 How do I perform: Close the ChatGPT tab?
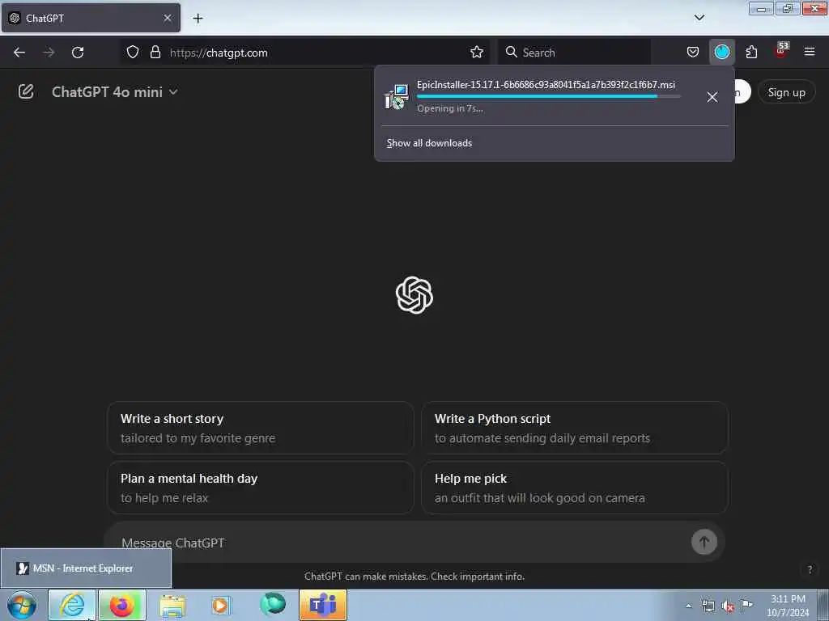[x=168, y=18]
